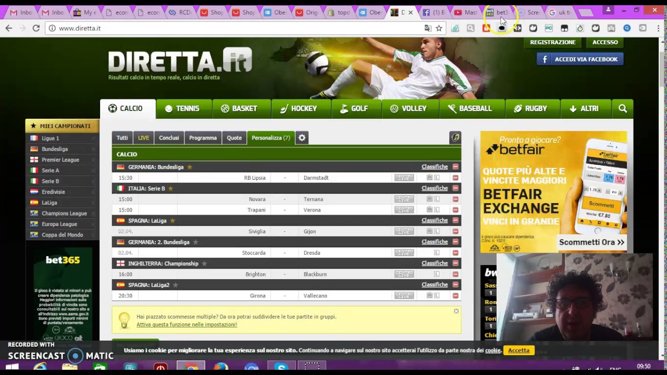667x375 pixels.
Task: Toggle the favorite star for GERMANIA: Bundesliga
Action: tap(190, 167)
